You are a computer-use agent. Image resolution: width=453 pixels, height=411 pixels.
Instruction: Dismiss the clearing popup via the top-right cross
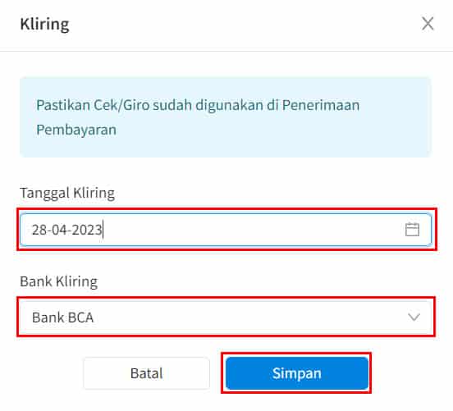click(x=428, y=24)
